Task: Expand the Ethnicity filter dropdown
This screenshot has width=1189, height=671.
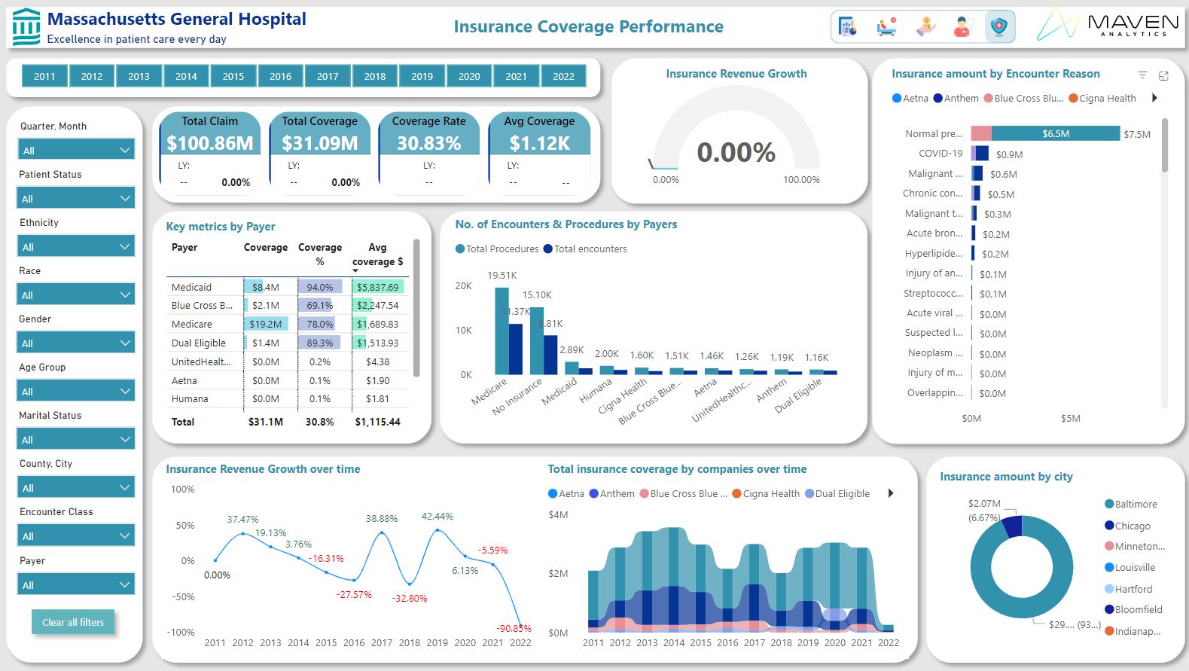Action: point(76,246)
